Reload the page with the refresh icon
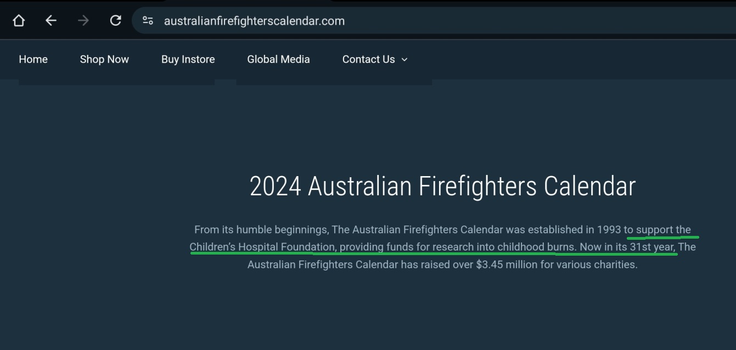736x350 pixels. click(115, 21)
